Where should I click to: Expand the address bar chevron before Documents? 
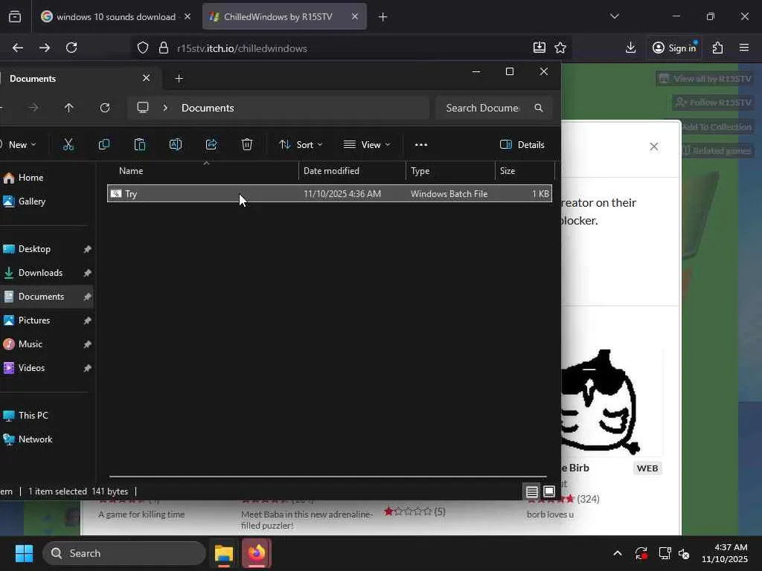click(165, 108)
